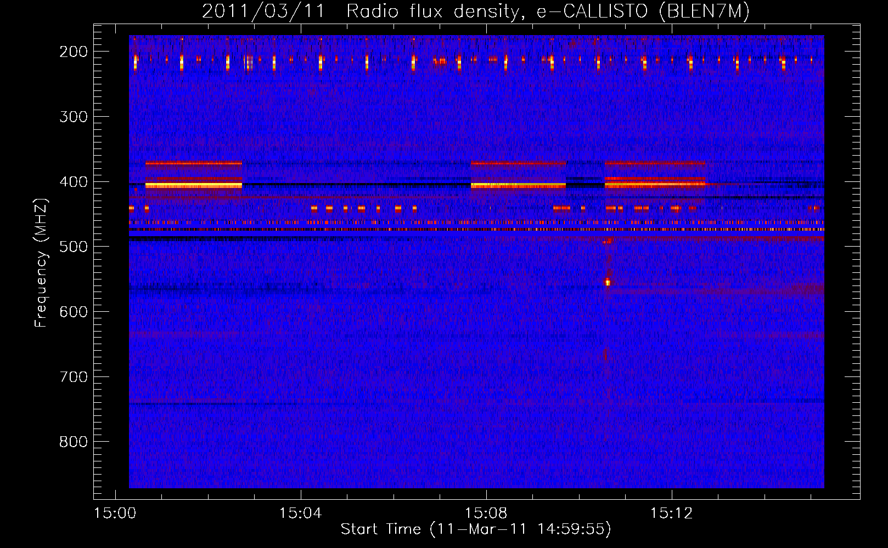Click the second bright yellow band after 15:08
Image resolution: width=888 pixels, height=548 pixels.
click(x=518, y=186)
